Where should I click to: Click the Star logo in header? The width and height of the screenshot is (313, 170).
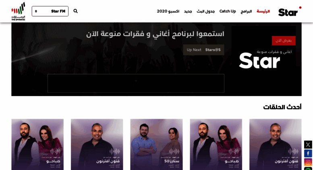pyautogui.click(x=290, y=12)
